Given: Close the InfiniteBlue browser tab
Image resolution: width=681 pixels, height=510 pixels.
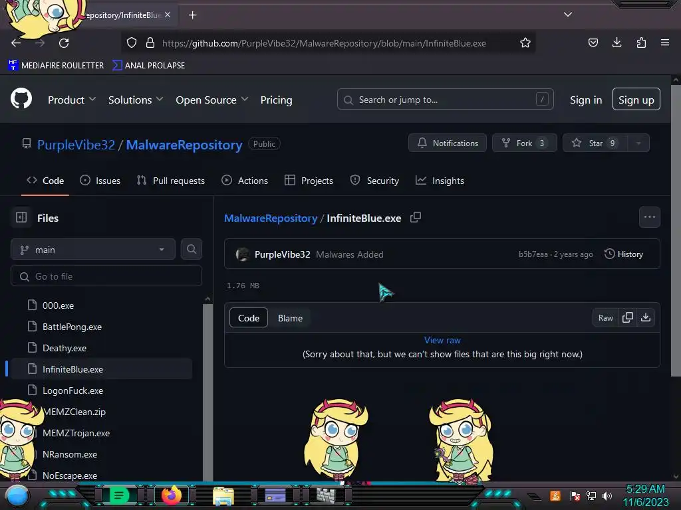Looking at the screenshot, I should (168, 15).
